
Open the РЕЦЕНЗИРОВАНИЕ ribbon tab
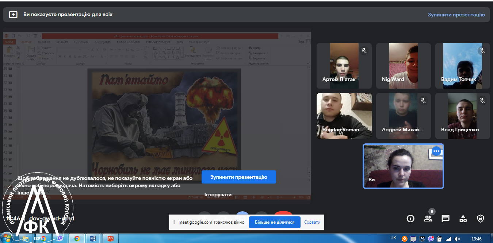[x=158, y=42]
